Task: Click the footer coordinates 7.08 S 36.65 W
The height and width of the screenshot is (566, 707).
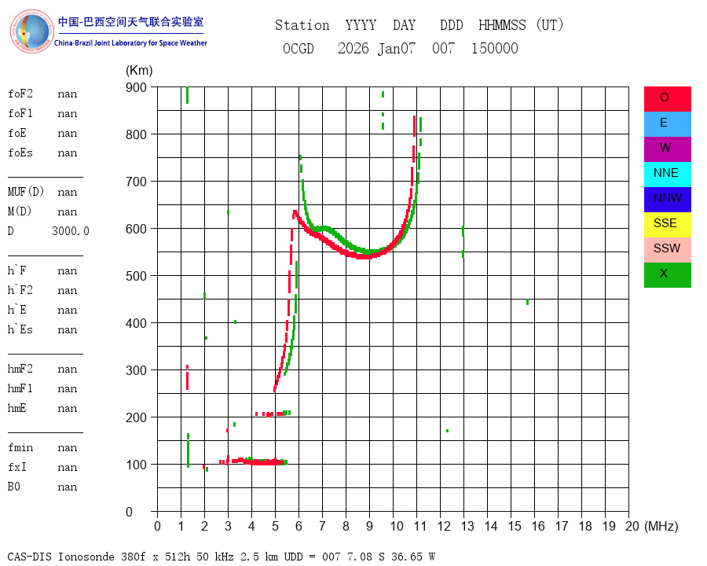Action: [x=391, y=557]
